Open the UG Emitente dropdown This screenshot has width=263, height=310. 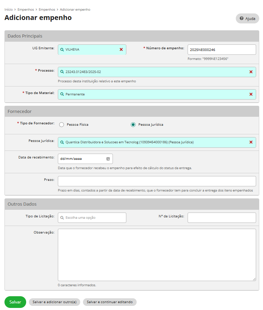[90, 50]
